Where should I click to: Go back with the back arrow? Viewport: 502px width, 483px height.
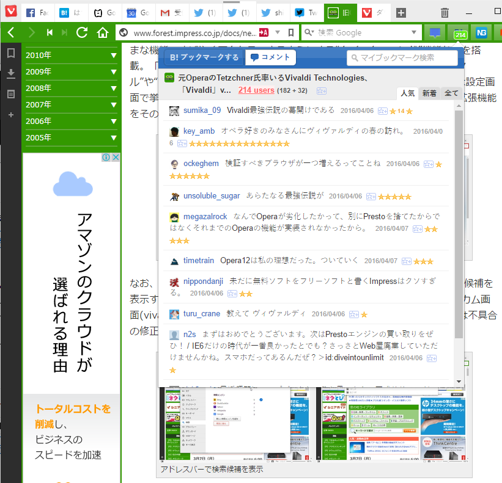click(11, 32)
